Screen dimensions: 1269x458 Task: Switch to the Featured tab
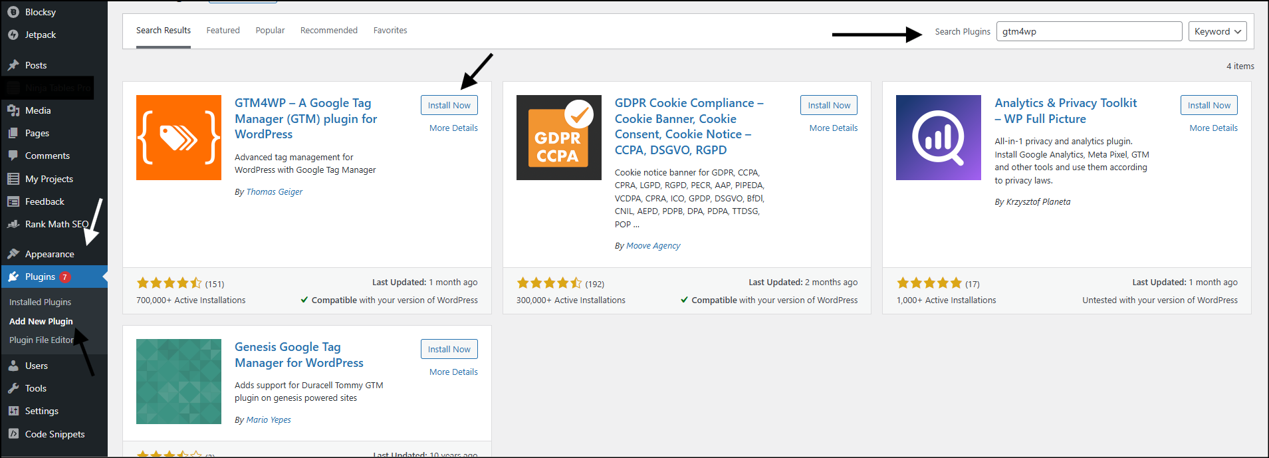pyautogui.click(x=223, y=31)
